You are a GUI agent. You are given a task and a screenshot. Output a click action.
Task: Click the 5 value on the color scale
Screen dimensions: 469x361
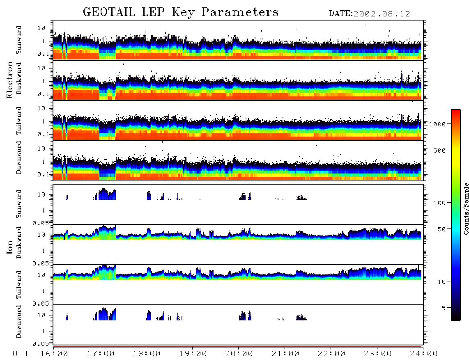444,308
